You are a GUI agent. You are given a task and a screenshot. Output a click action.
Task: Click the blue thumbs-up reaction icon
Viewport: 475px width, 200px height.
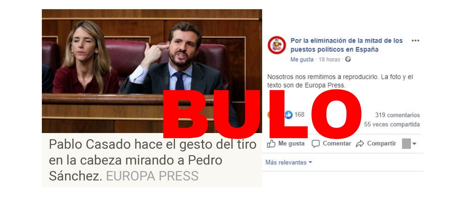click(289, 115)
